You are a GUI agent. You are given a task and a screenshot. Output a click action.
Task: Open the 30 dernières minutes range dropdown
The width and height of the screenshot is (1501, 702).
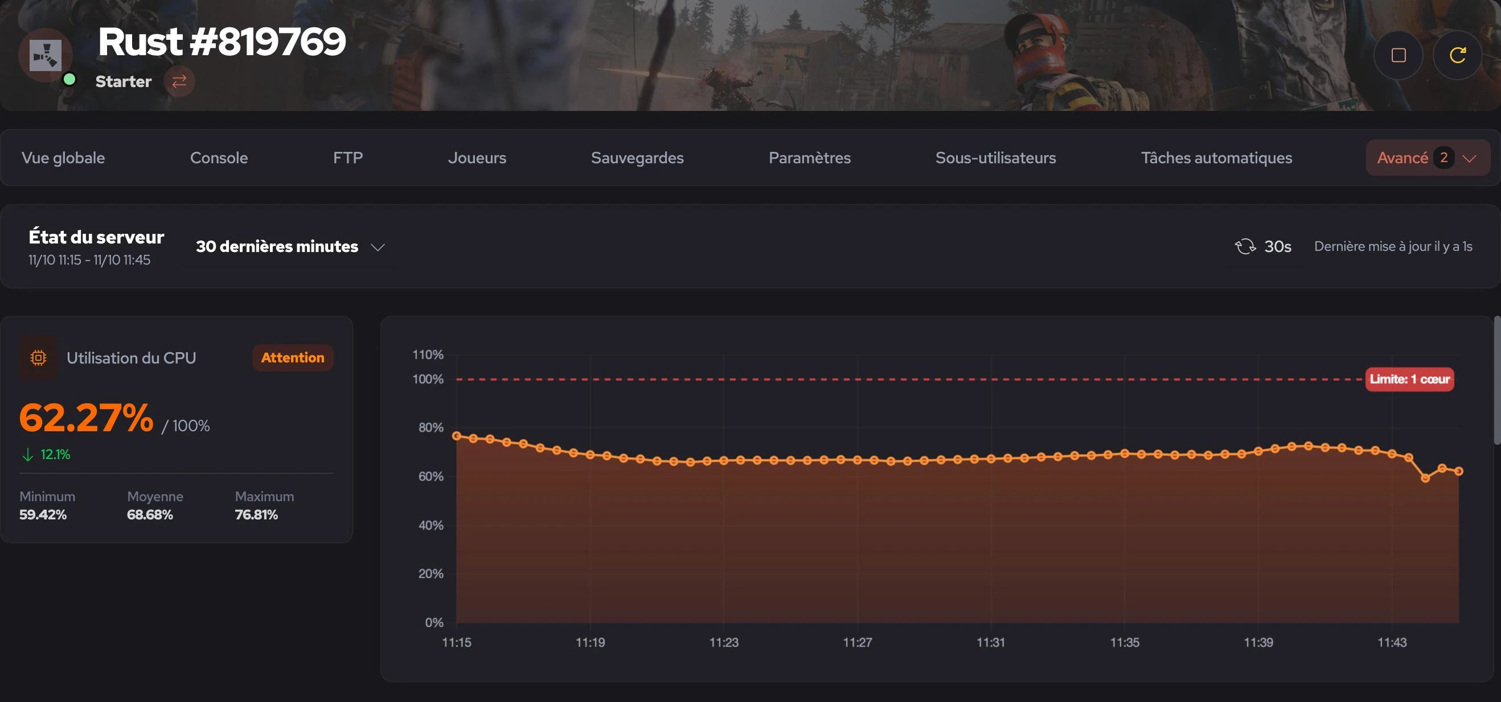click(290, 247)
